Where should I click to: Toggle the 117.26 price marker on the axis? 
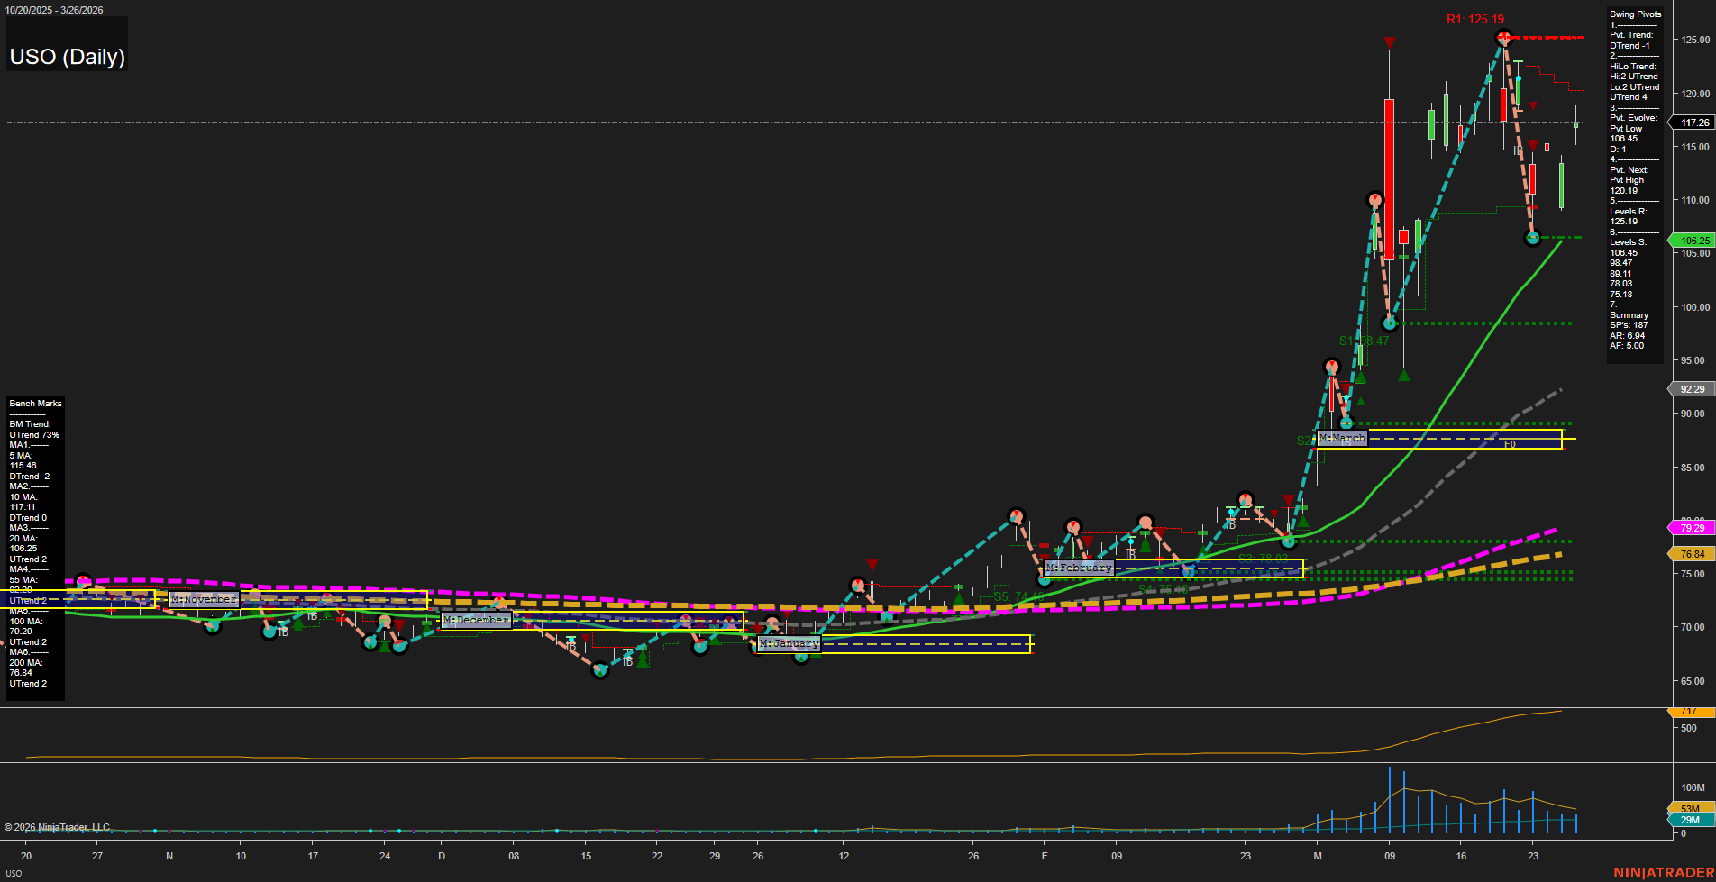1692,122
